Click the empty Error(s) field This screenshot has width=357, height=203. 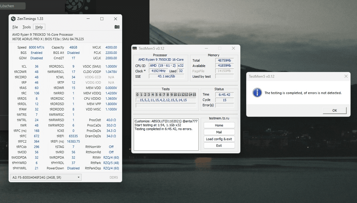coord(225,105)
